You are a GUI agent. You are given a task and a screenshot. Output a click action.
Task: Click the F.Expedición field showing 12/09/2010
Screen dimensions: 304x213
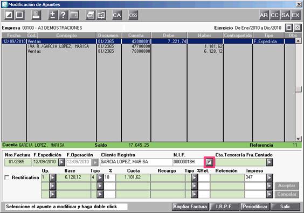[46, 162]
